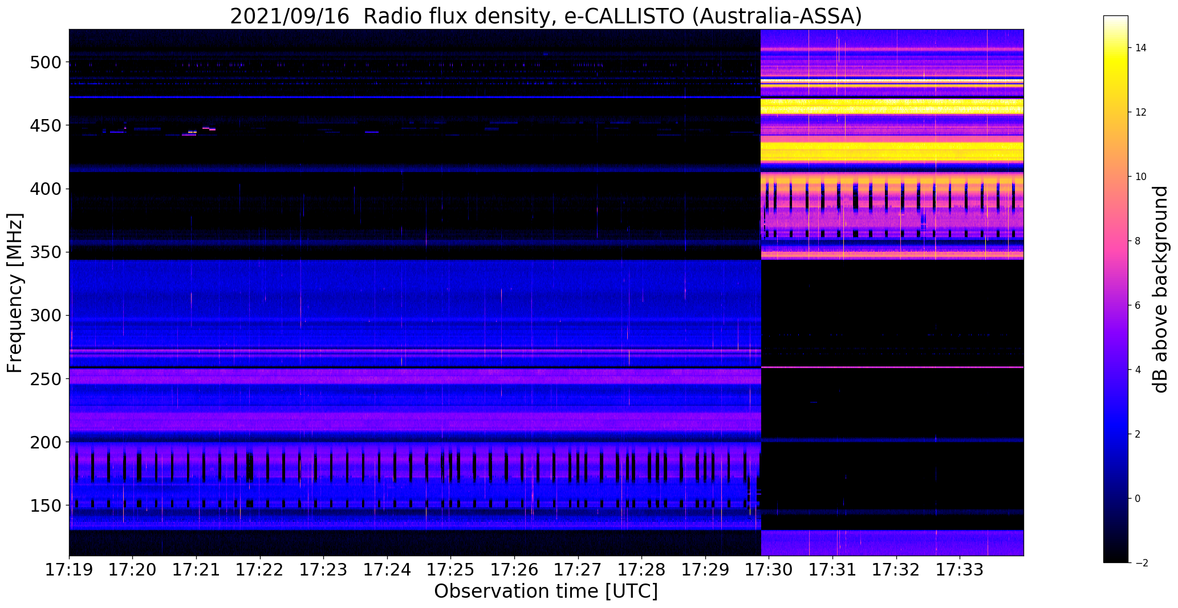This screenshot has height=608, width=1178.
Task: Click the yellow region of the colorbar near 13 dB
Action: 1116,80
